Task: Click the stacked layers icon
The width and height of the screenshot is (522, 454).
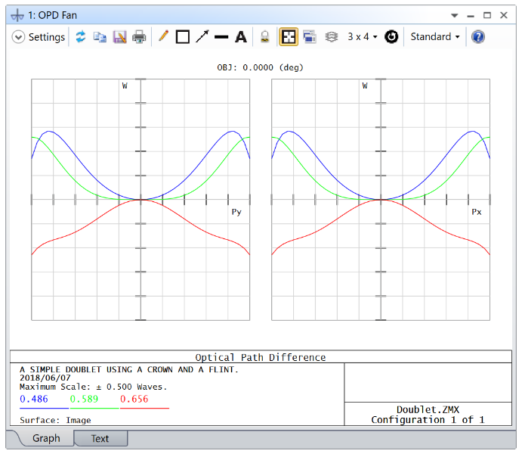Action: 331,37
